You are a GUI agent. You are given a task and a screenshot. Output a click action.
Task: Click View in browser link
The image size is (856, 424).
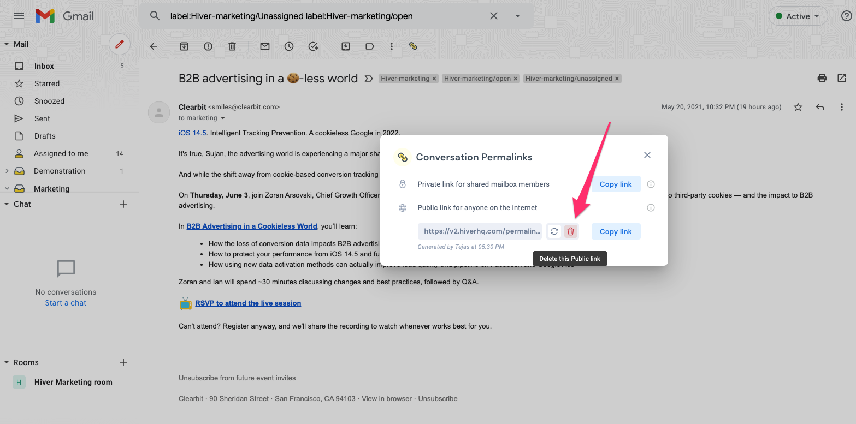coord(387,398)
